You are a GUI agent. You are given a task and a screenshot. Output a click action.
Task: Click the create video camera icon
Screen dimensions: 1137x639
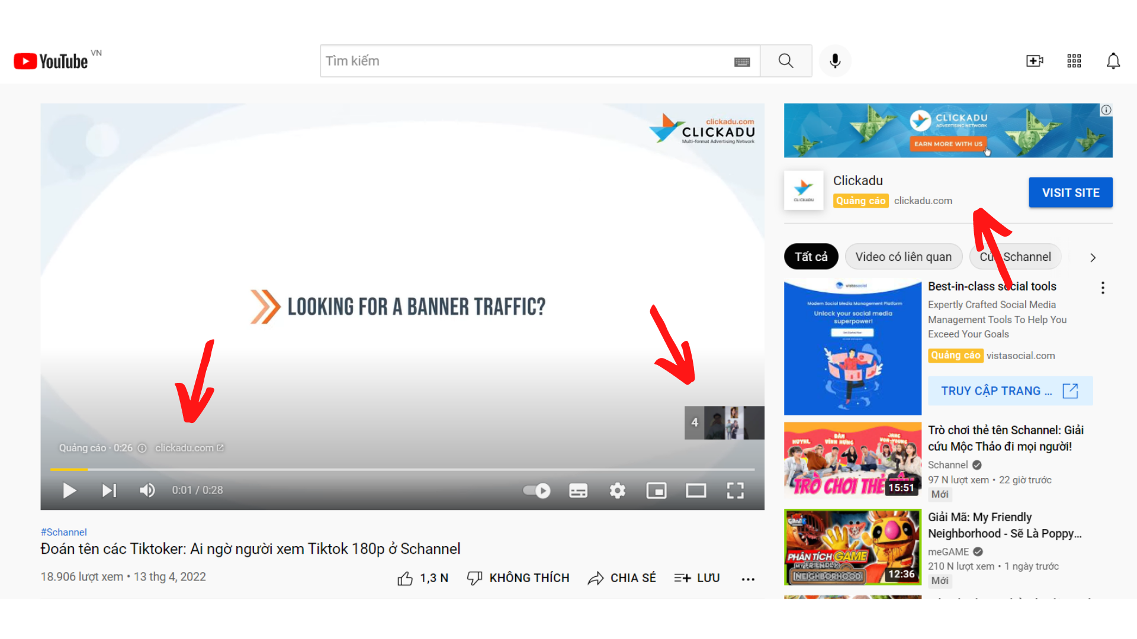[1035, 61]
